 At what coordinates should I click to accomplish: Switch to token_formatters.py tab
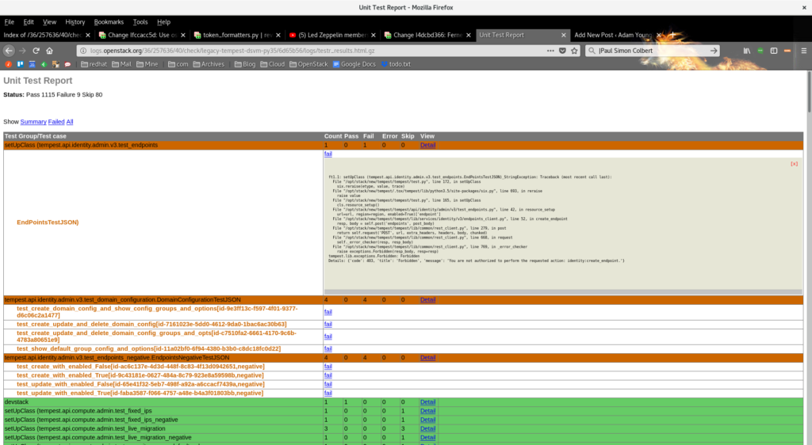tap(237, 35)
